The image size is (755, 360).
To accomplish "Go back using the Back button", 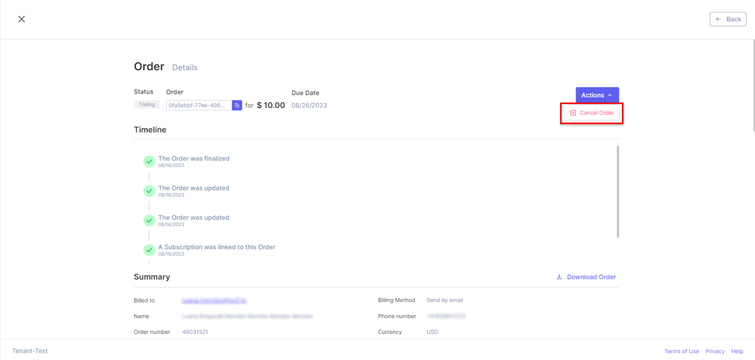I will pos(728,19).
